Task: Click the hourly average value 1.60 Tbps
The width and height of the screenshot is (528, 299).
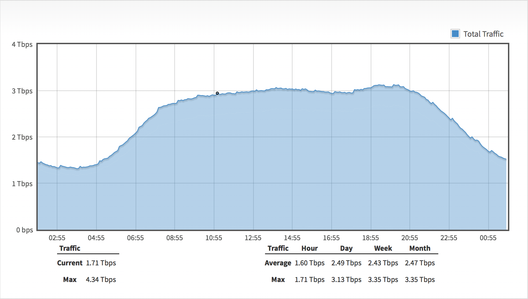Action: [310, 263]
